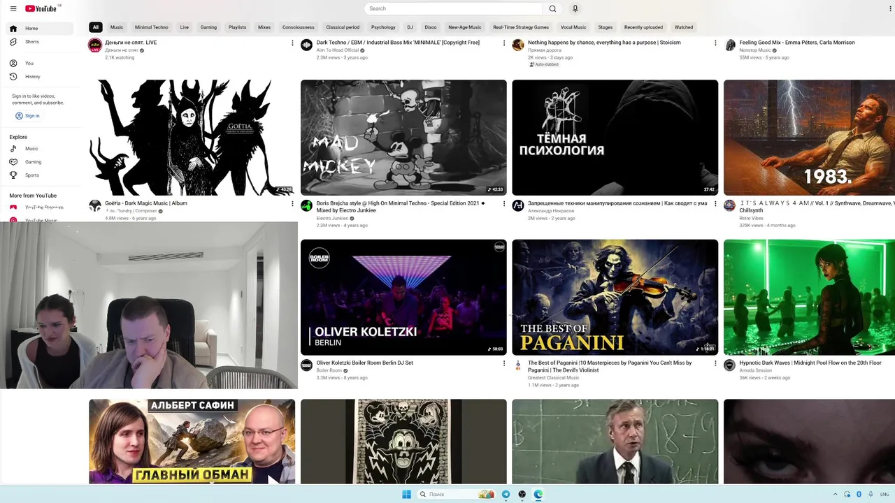The height and width of the screenshot is (503, 895).
Task: Open options for Деньги не спят LIVE
Action: point(292,43)
